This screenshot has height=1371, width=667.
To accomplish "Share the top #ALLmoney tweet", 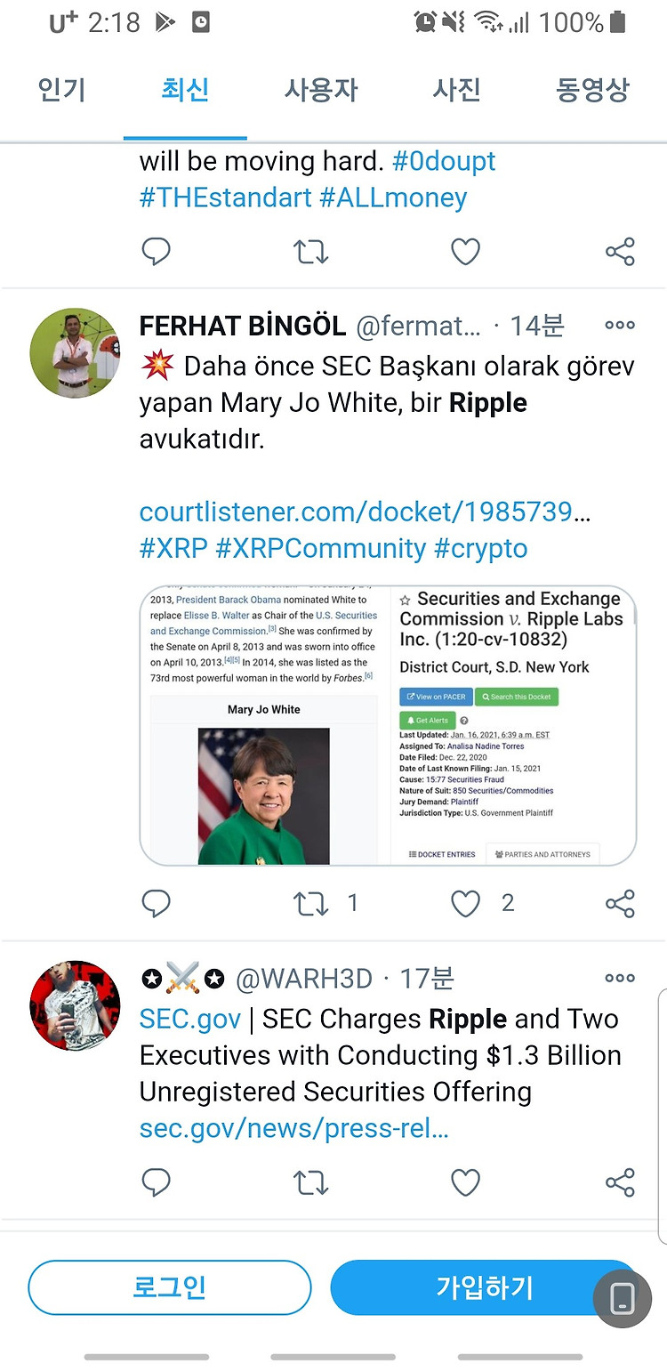I will coord(620,252).
